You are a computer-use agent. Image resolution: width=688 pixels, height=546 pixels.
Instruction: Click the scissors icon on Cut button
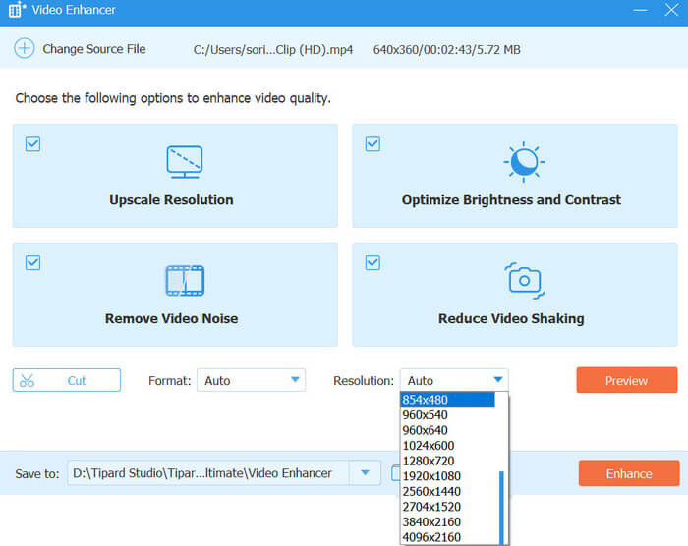(x=27, y=381)
